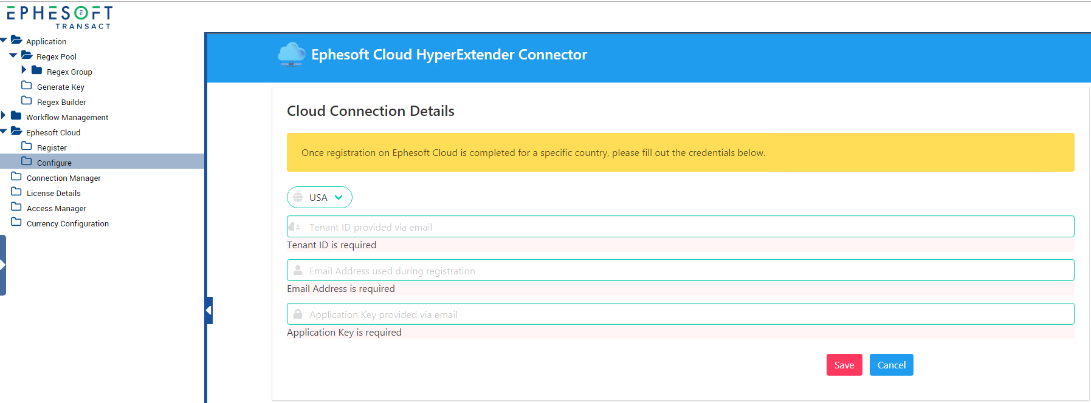Collapse the navigation panel with splitter arrow

click(209, 311)
